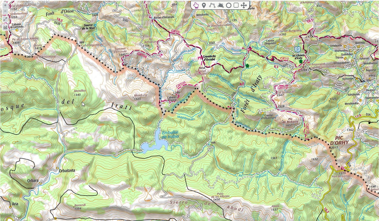379x221 pixels.
Task: Click the green hut symbol near Col Bagargiak
Action: pyautogui.click(x=301, y=61)
